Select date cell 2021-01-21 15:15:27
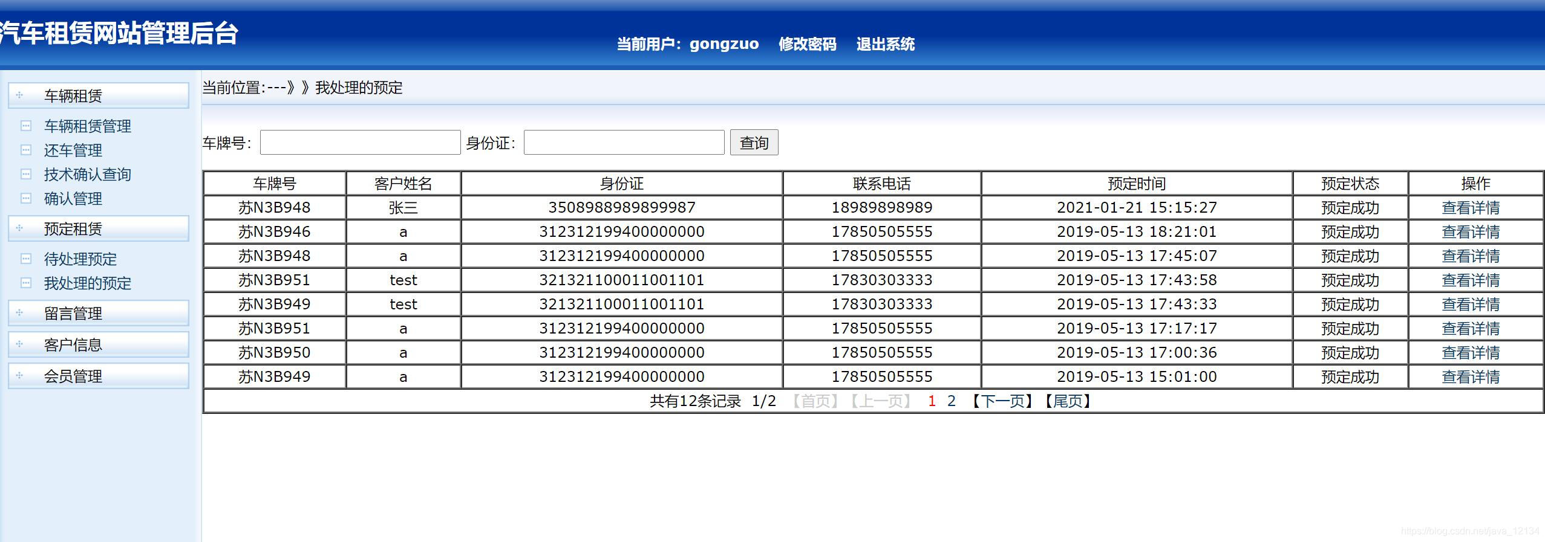This screenshot has width=1545, height=542. 1137,208
